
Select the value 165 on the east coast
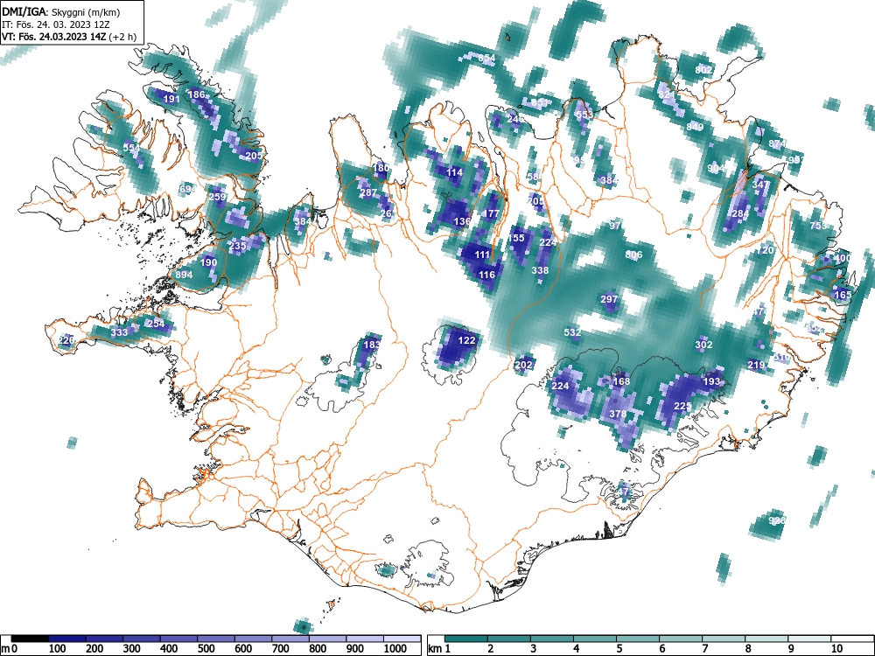tap(843, 295)
